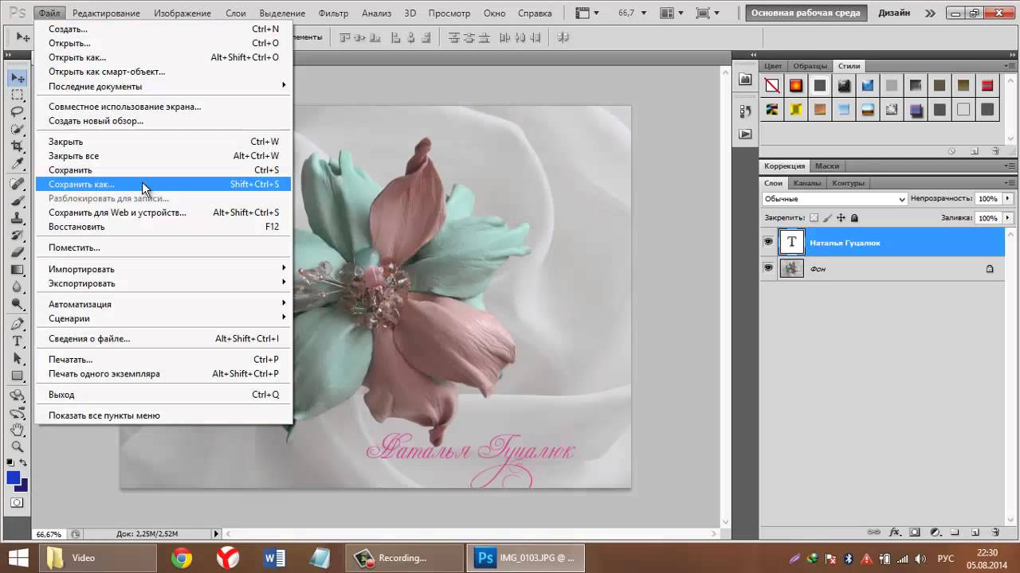Click the create new layer icon
Image resolution: width=1020 pixels, height=573 pixels.
pos(975,532)
